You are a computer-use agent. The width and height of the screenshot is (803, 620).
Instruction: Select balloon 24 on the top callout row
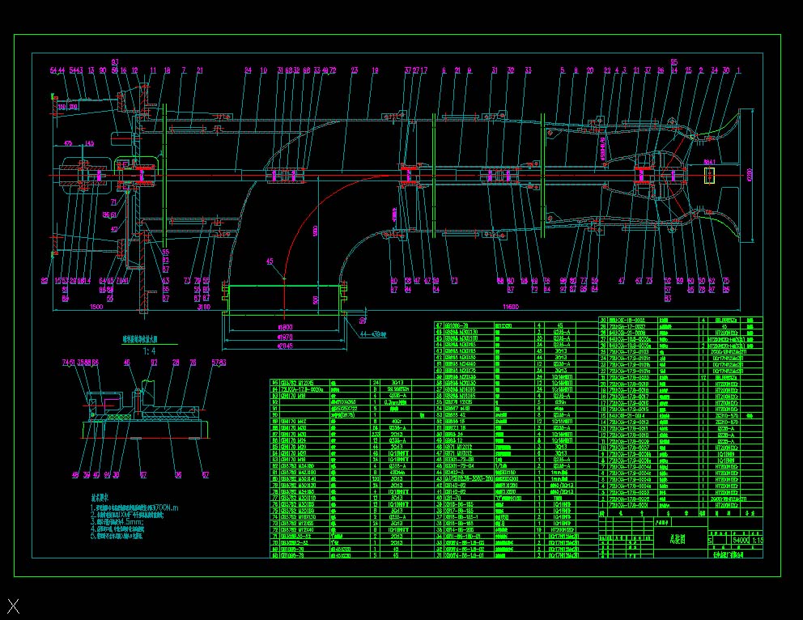248,70
